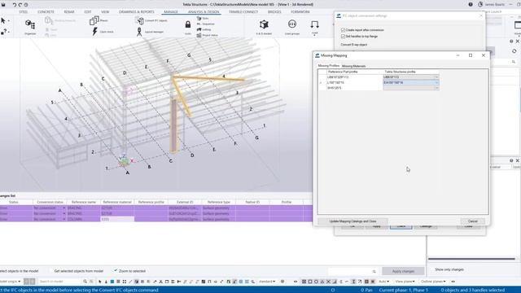Open the standard selection filter dropdown
Viewport: 521px width, 293px height.
coord(267,282)
